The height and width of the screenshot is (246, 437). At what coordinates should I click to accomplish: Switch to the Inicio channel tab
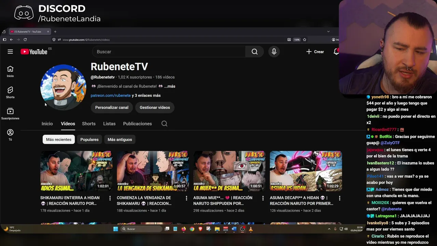[47, 124]
